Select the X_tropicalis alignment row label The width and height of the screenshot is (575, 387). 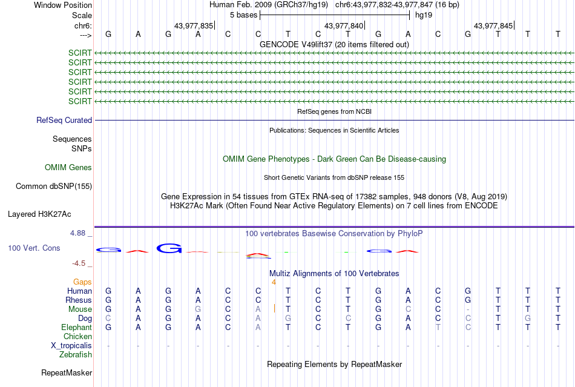(x=71, y=346)
